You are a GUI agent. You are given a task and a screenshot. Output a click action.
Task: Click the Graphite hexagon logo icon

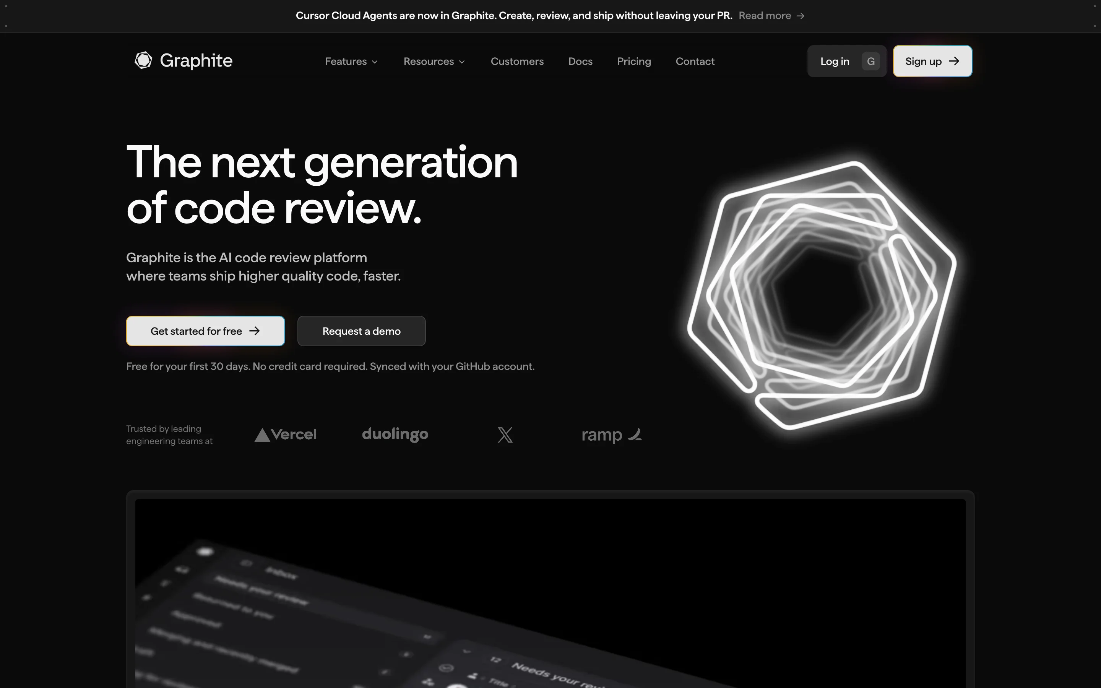click(x=143, y=60)
